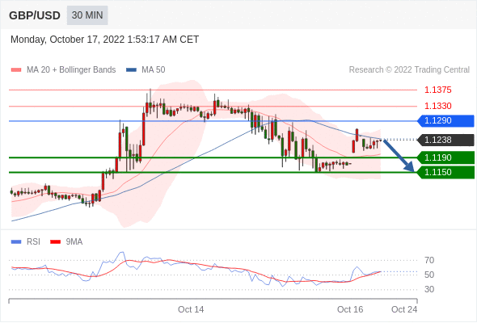This screenshot has height=323, width=477.
Task: Select the 1.1290 blue pivot price tag
Action: pos(445,121)
